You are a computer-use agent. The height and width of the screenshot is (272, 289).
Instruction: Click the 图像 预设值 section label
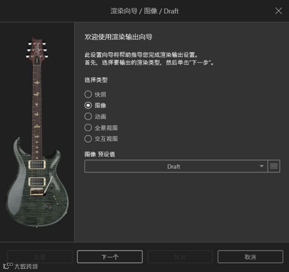[x=100, y=154]
